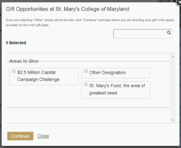This screenshot has width=181, height=148.
Task: Choose the 'area of greatest need' label text
Action: point(117,89)
